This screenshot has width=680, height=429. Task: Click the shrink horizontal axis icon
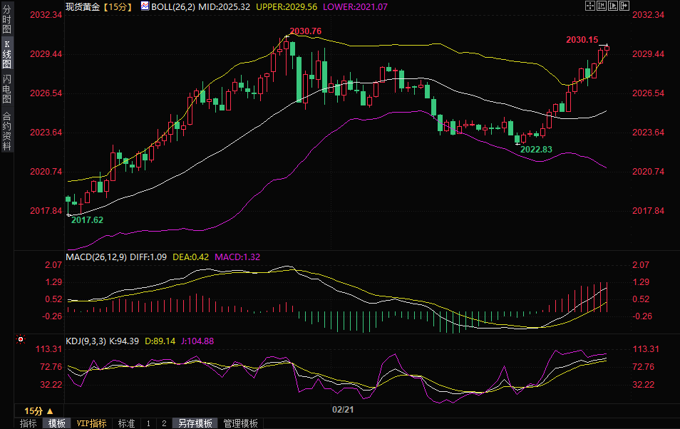(x=601, y=6)
